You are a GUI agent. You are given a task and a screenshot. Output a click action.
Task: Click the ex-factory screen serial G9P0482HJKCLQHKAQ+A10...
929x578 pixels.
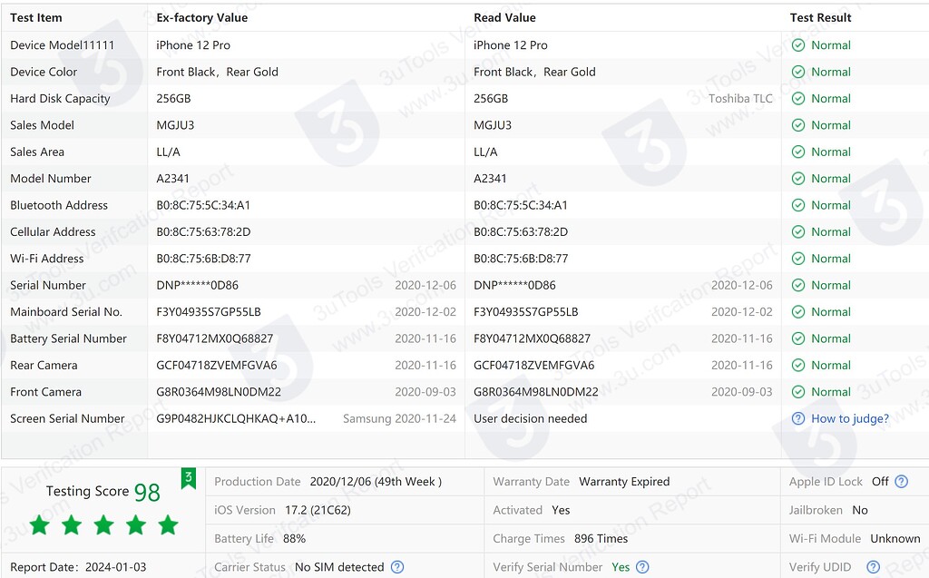pyautogui.click(x=236, y=418)
